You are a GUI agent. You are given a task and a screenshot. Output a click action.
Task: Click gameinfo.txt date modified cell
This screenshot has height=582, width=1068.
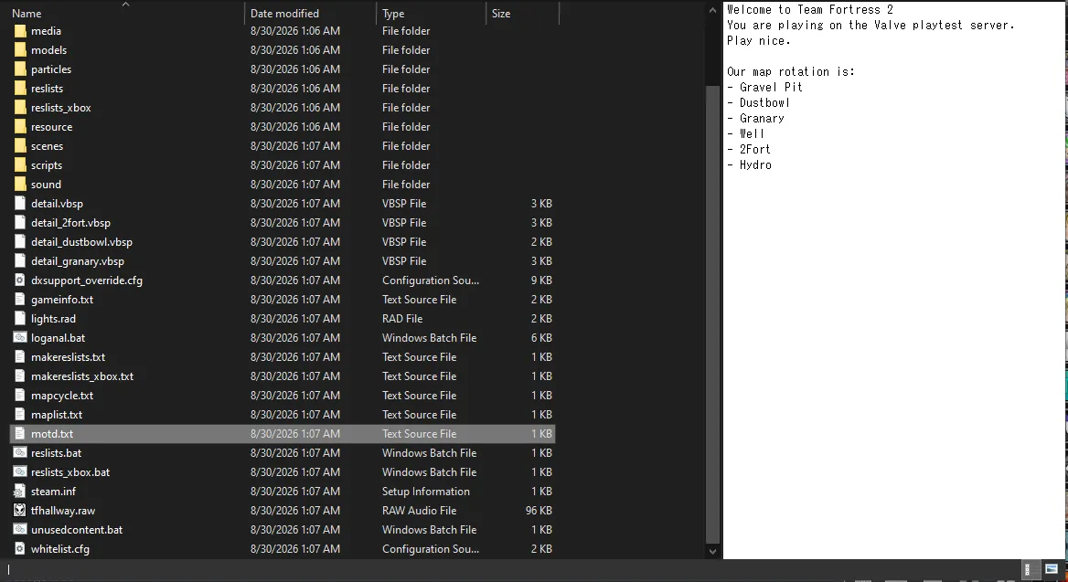pyautogui.click(x=295, y=299)
